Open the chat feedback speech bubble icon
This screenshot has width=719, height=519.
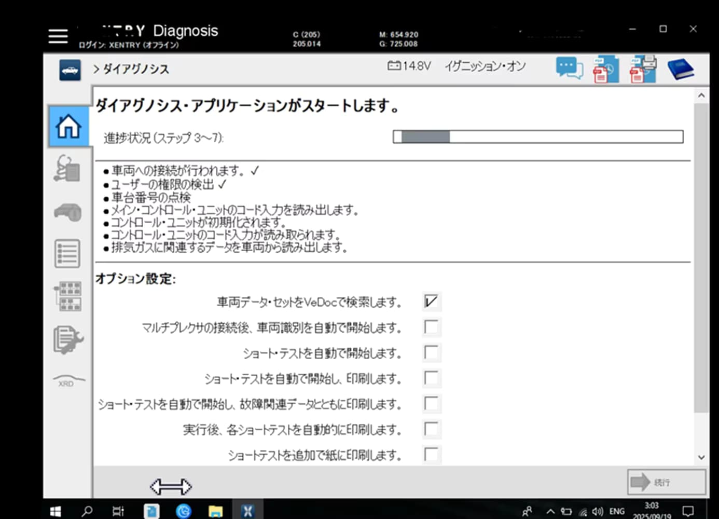click(569, 69)
